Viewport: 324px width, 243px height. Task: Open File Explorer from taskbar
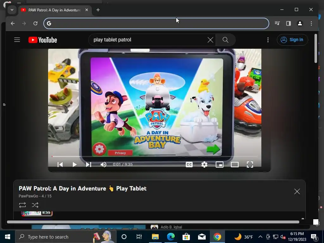(x=155, y=237)
